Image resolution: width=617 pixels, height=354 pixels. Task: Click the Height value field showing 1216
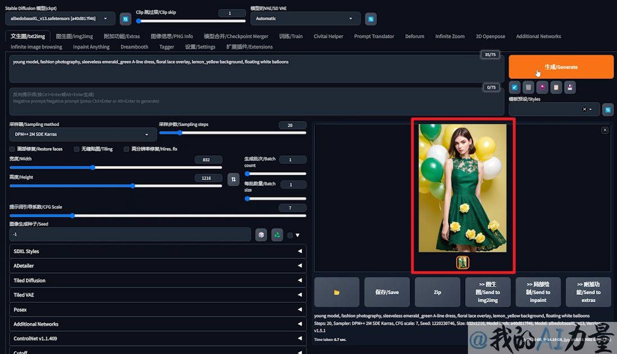tap(208, 178)
